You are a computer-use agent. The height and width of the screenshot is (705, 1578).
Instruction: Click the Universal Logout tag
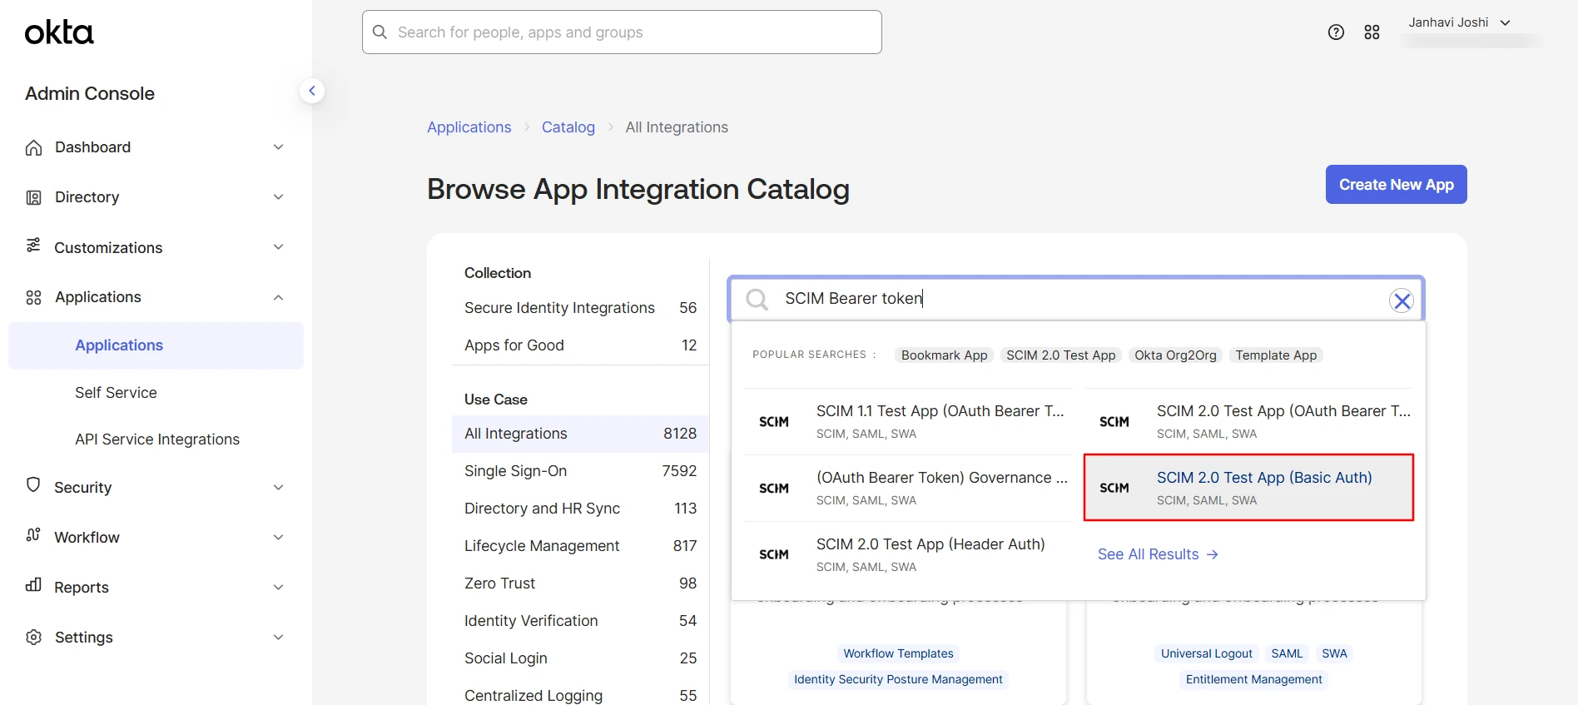pyautogui.click(x=1206, y=654)
